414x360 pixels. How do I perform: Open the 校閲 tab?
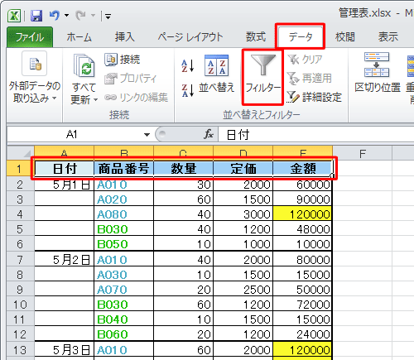tap(345, 37)
